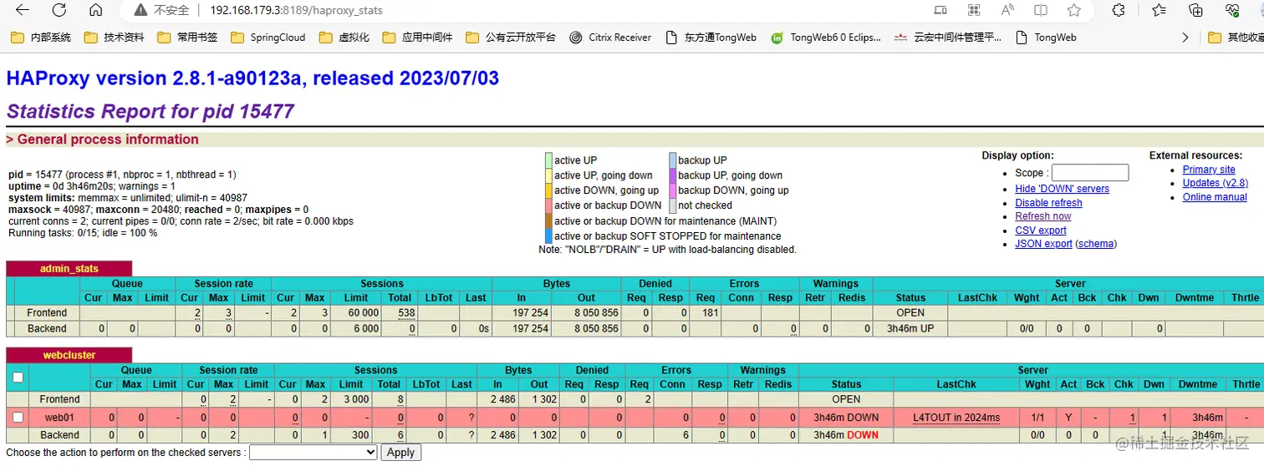Click the 3h46m UP backend status
The height and width of the screenshot is (466, 1264).
pyautogui.click(x=910, y=329)
